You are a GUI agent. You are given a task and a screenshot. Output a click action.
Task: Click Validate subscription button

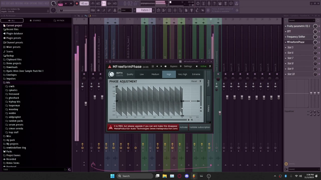pyautogui.click(x=200, y=127)
